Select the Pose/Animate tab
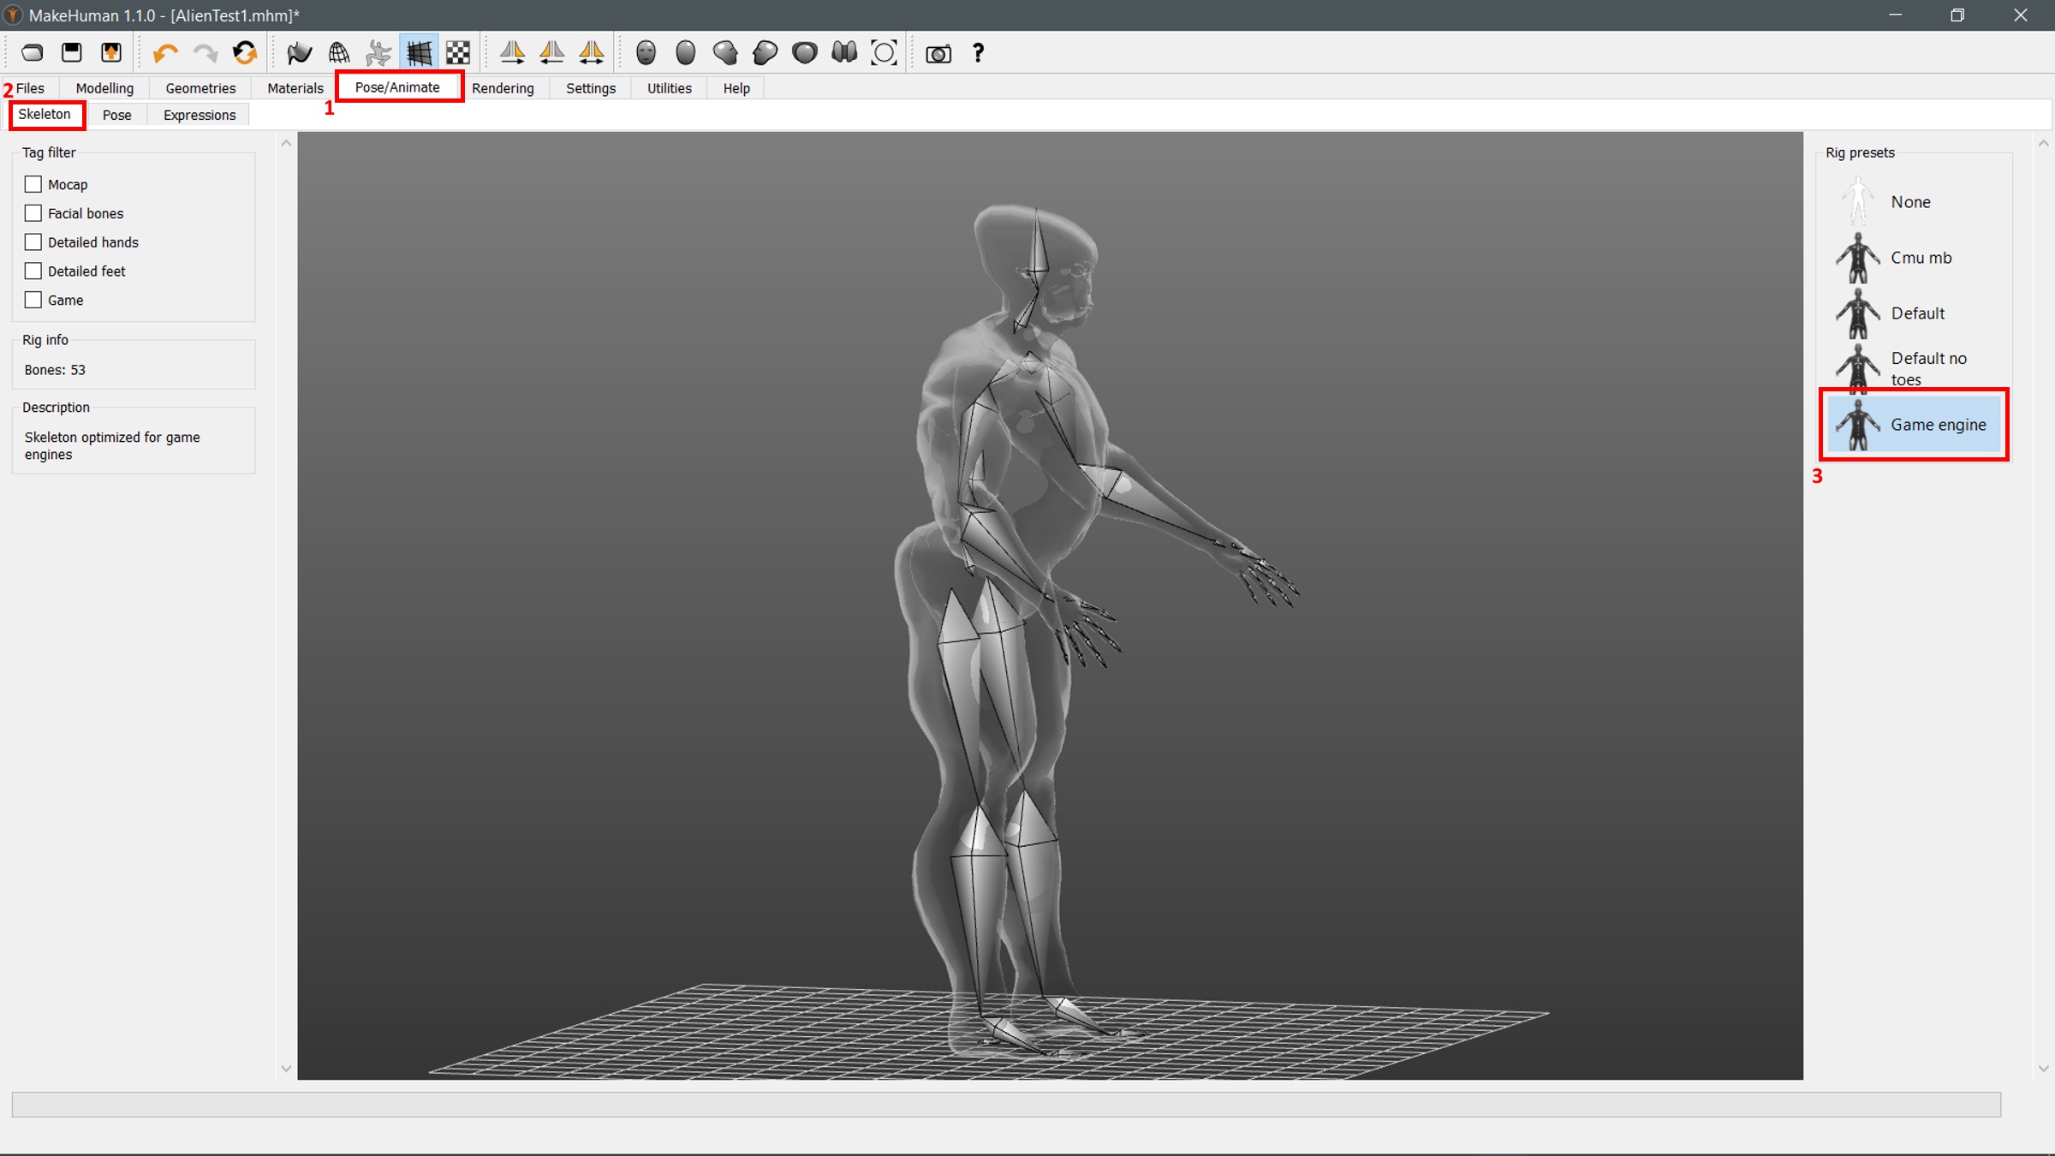Image resolution: width=2055 pixels, height=1156 pixels. (x=397, y=87)
